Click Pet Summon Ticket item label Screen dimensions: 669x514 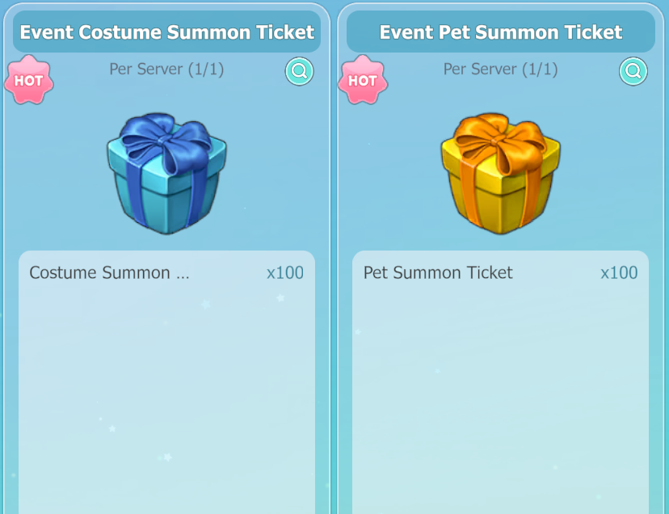[x=438, y=272]
